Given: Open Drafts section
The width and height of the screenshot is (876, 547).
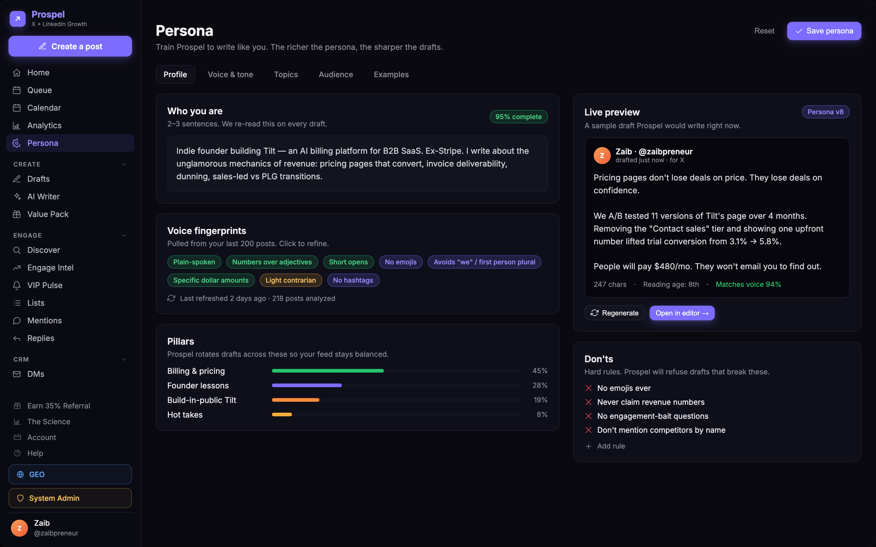Looking at the screenshot, I should coord(70,179).
